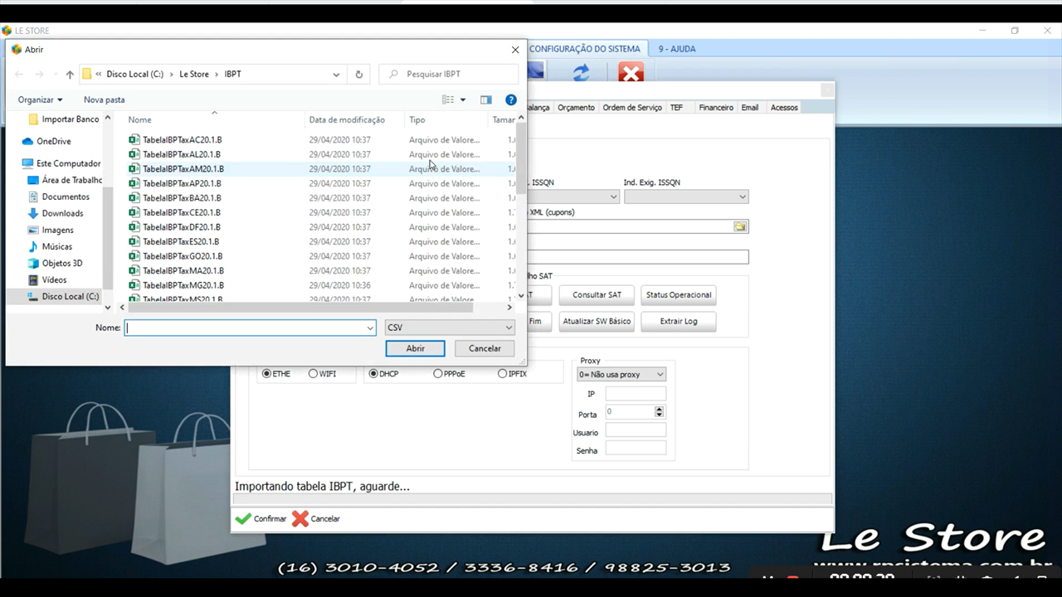Select file TabelaIBPTaxMG20.1.B

pyautogui.click(x=183, y=284)
